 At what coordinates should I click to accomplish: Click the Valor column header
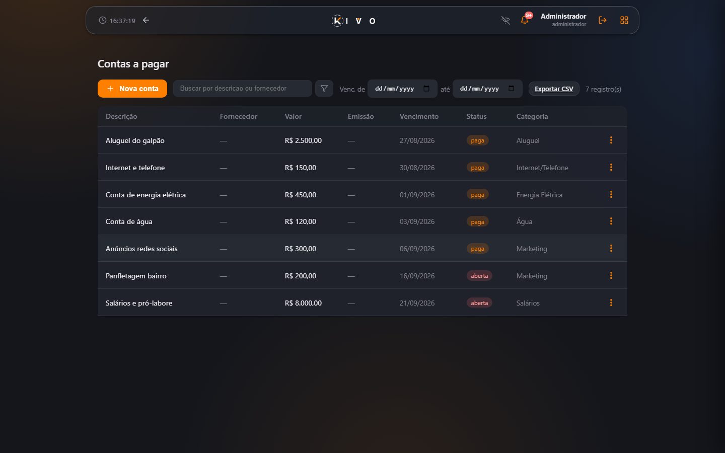[x=293, y=116]
